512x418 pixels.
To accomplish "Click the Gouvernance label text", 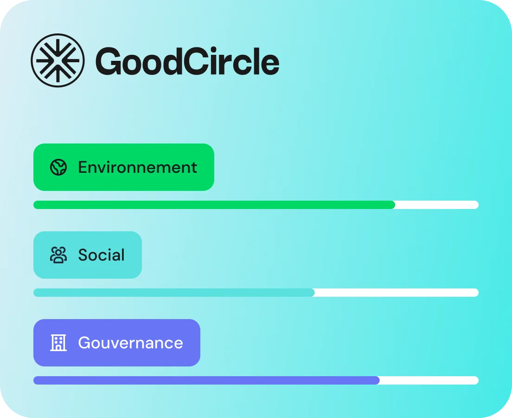I will click(x=130, y=343).
